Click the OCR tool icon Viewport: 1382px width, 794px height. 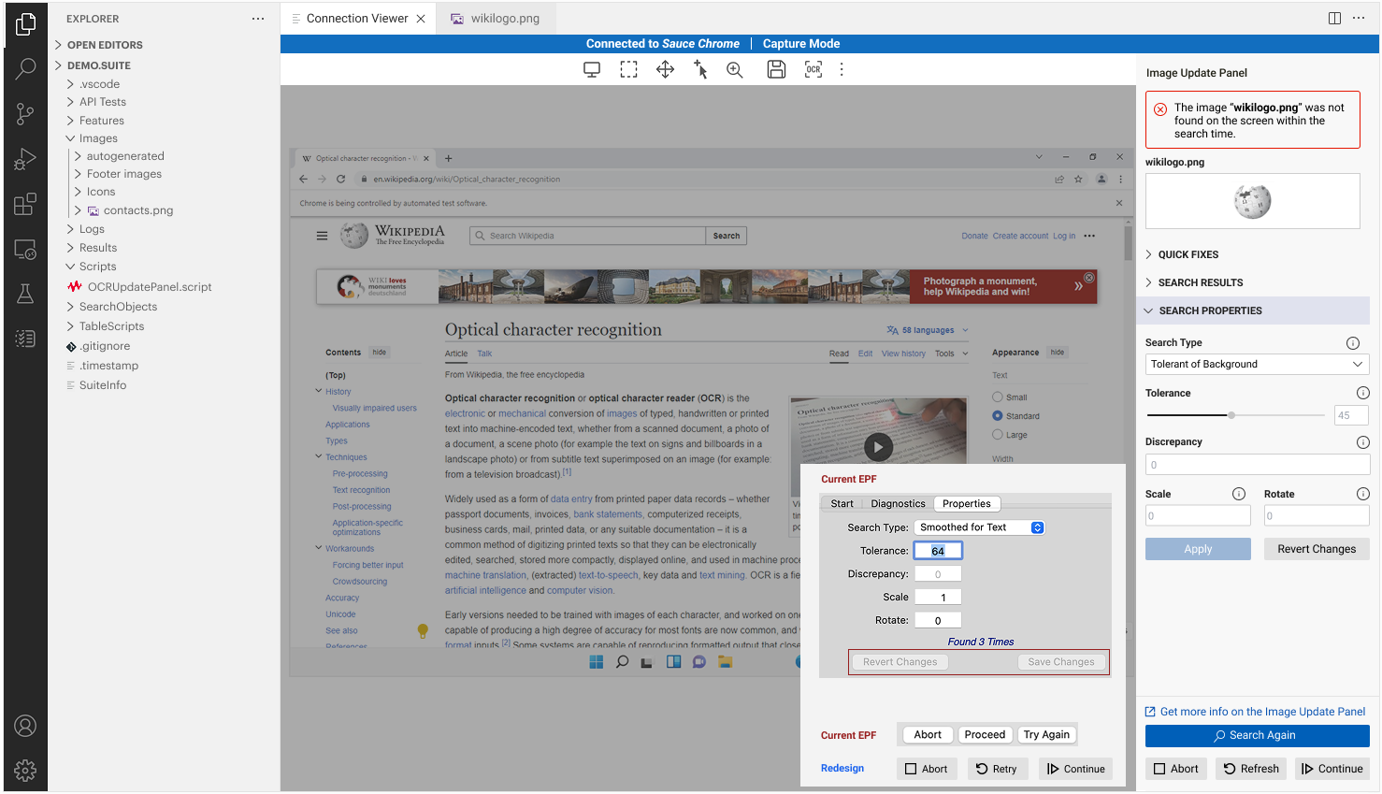813,69
